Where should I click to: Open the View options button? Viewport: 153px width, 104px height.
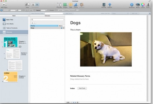[x=27, y=5]
